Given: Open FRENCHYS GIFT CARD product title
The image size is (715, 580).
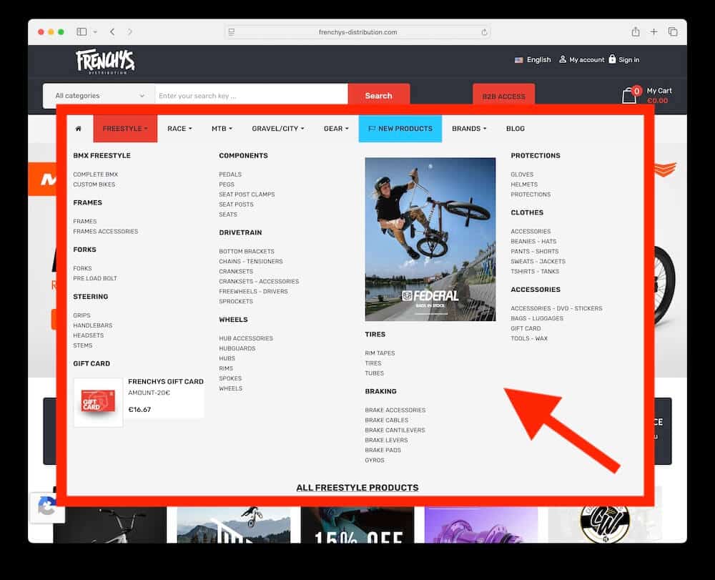Looking at the screenshot, I should click(x=166, y=381).
